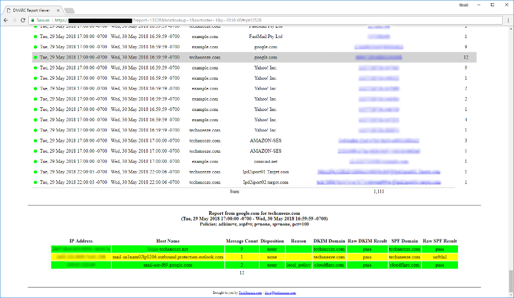The width and height of the screenshot is (514, 298).
Task: Click 'FastMail Pty Ltd' in example.com row
Action: tap(266, 36)
